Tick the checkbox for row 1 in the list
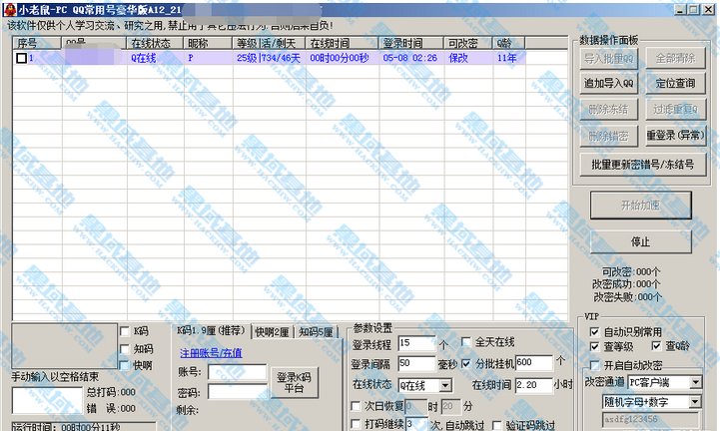720x431 pixels. point(21,58)
